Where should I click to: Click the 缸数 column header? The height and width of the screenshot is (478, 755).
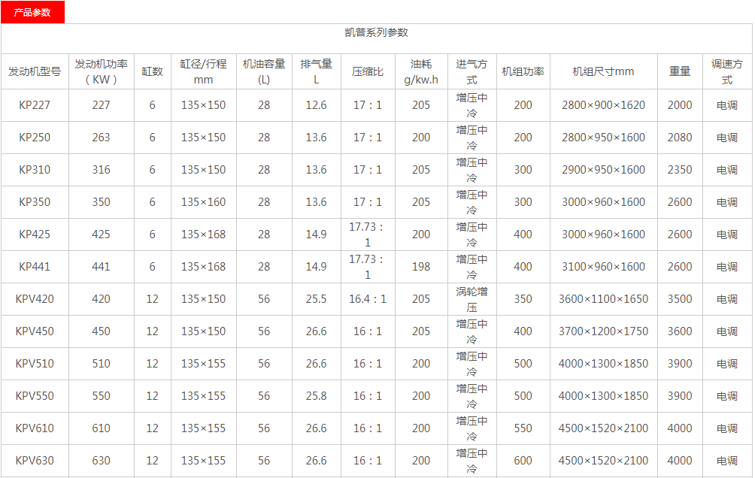click(152, 71)
